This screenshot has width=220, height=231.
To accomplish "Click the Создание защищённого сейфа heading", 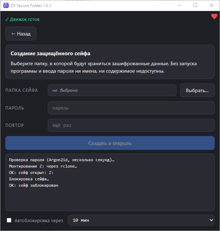I will click(x=50, y=53).
